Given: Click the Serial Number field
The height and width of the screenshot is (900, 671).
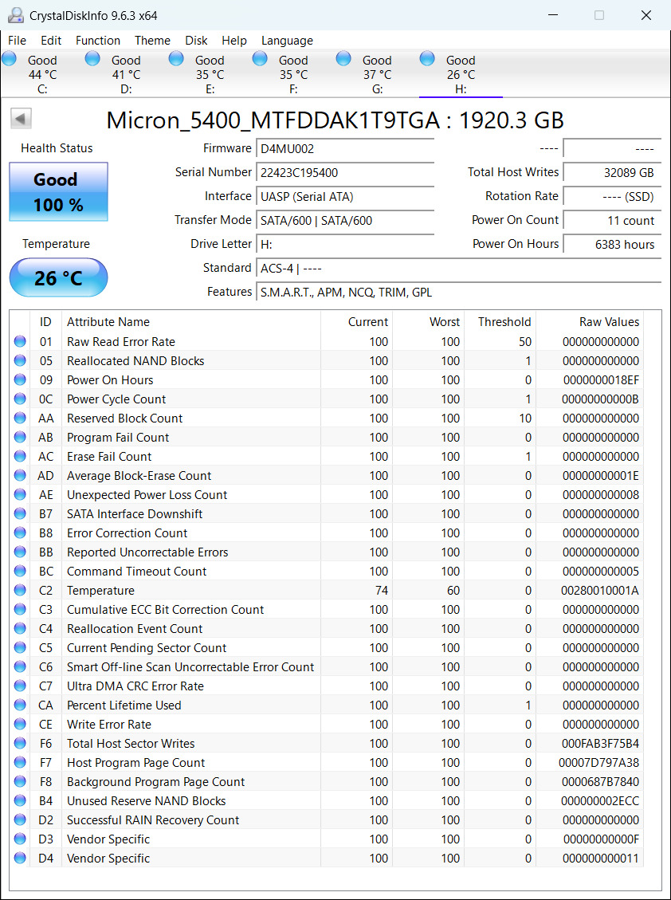Looking at the screenshot, I should (345, 173).
